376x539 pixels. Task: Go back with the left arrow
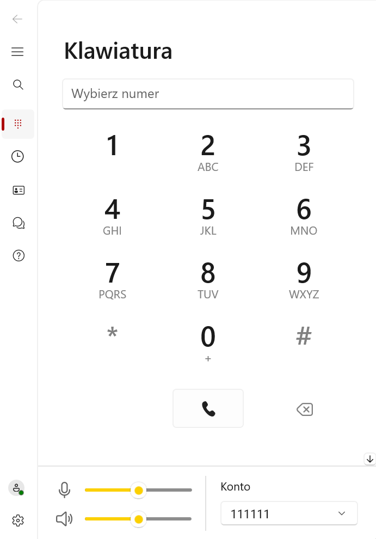click(x=17, y=19)
